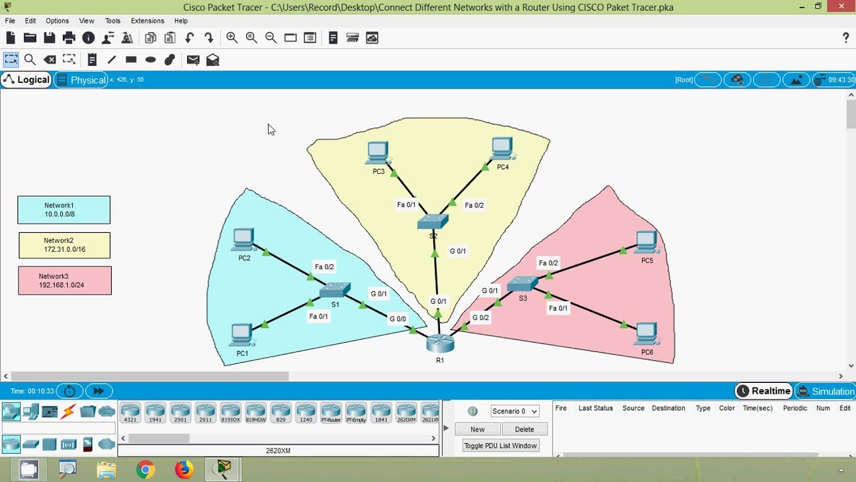The height and width of the screenshot is (482, 856).
Task: Pick the 2911 router device
Action: (205, 412)
